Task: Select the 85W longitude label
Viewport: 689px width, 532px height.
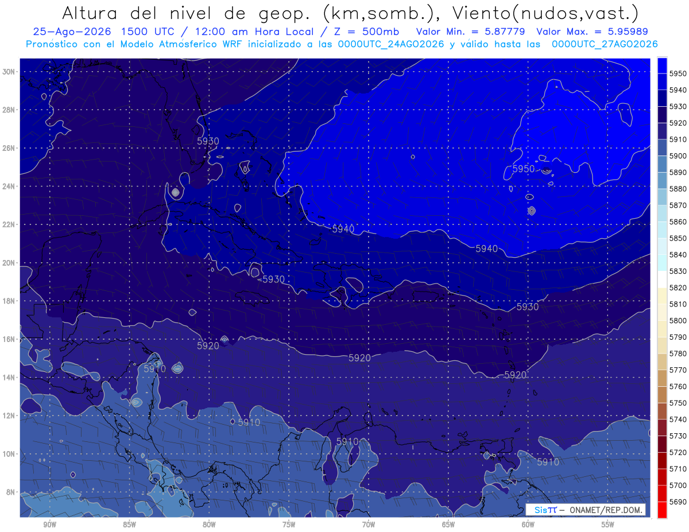Action: 129,525
